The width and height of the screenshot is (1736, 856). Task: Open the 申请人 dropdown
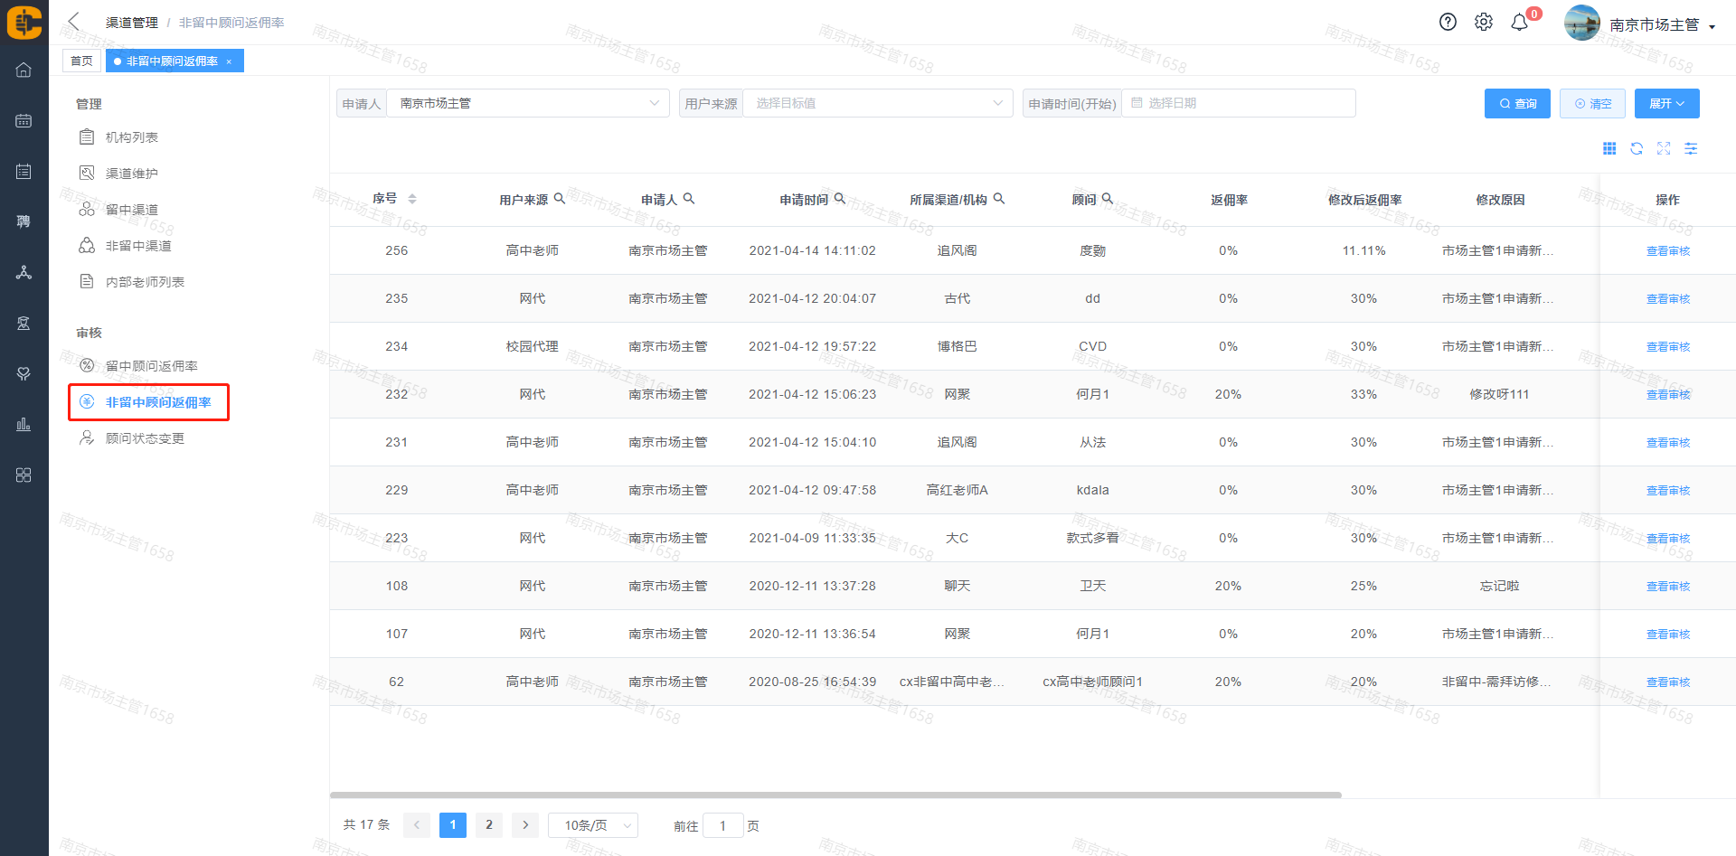(527, 104)
